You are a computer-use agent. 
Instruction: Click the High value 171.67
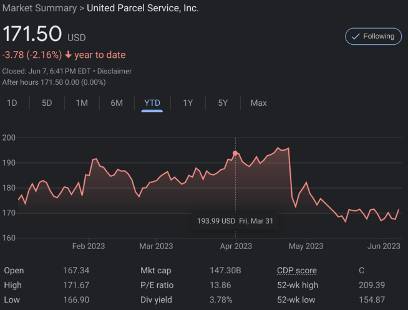[76, 285]
